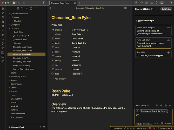Open the Character_Mira Kestrel note
Image resolution: width=174 pixels, height=130 pixels.
point(23,51)
